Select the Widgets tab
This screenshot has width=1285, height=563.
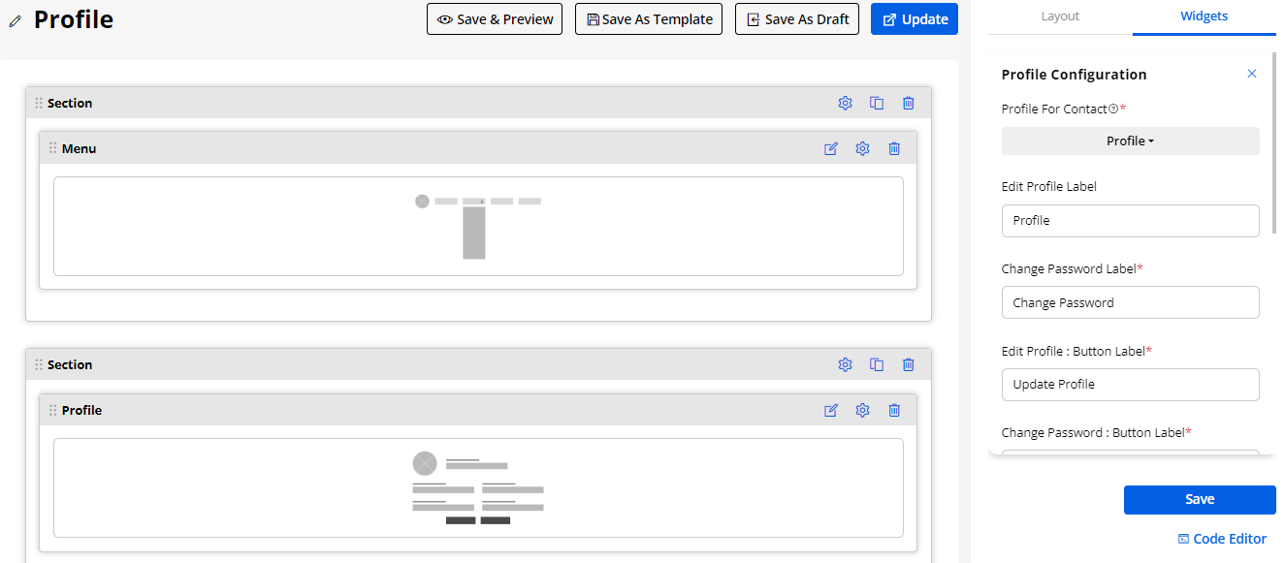1204,16
